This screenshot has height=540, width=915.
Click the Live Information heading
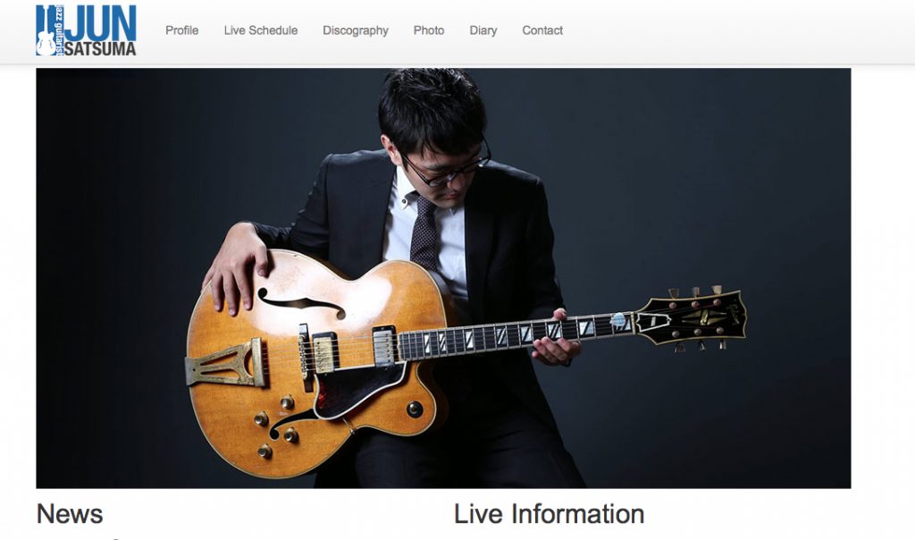tap(550, 514)
